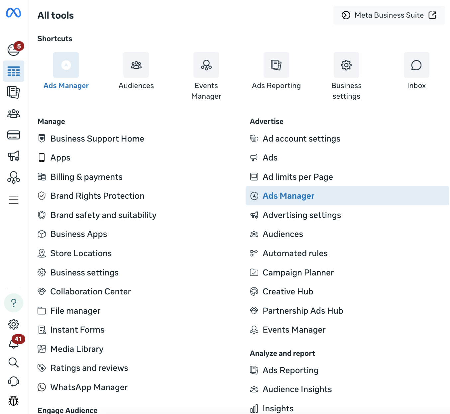
Task: Open Meta Business Suite
Action: point(389,15)
